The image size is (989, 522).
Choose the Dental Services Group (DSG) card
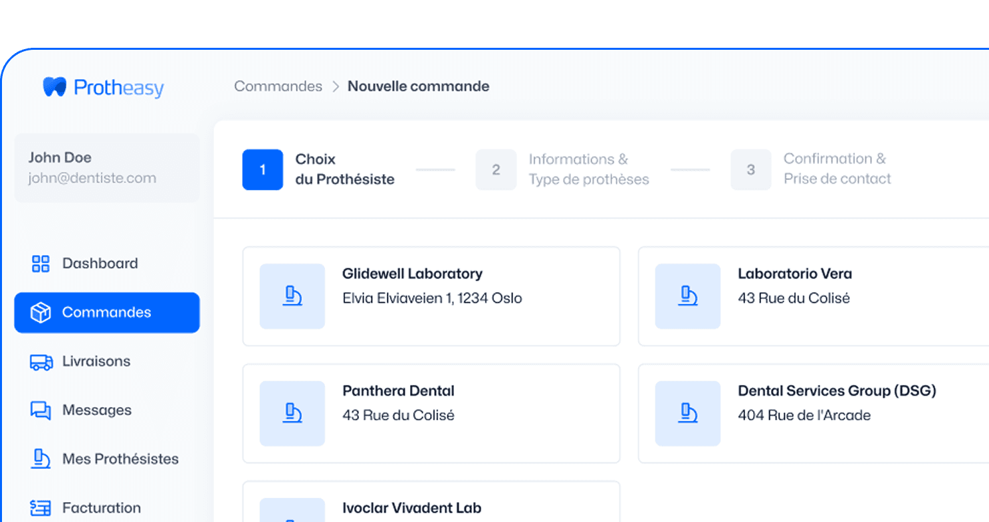pyautogui.click(x=814, y=413)
